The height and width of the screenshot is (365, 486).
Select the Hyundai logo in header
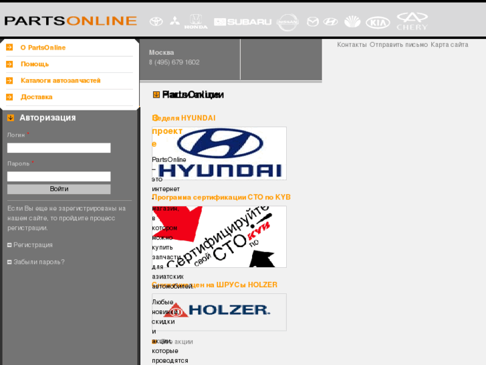point(330,21)
